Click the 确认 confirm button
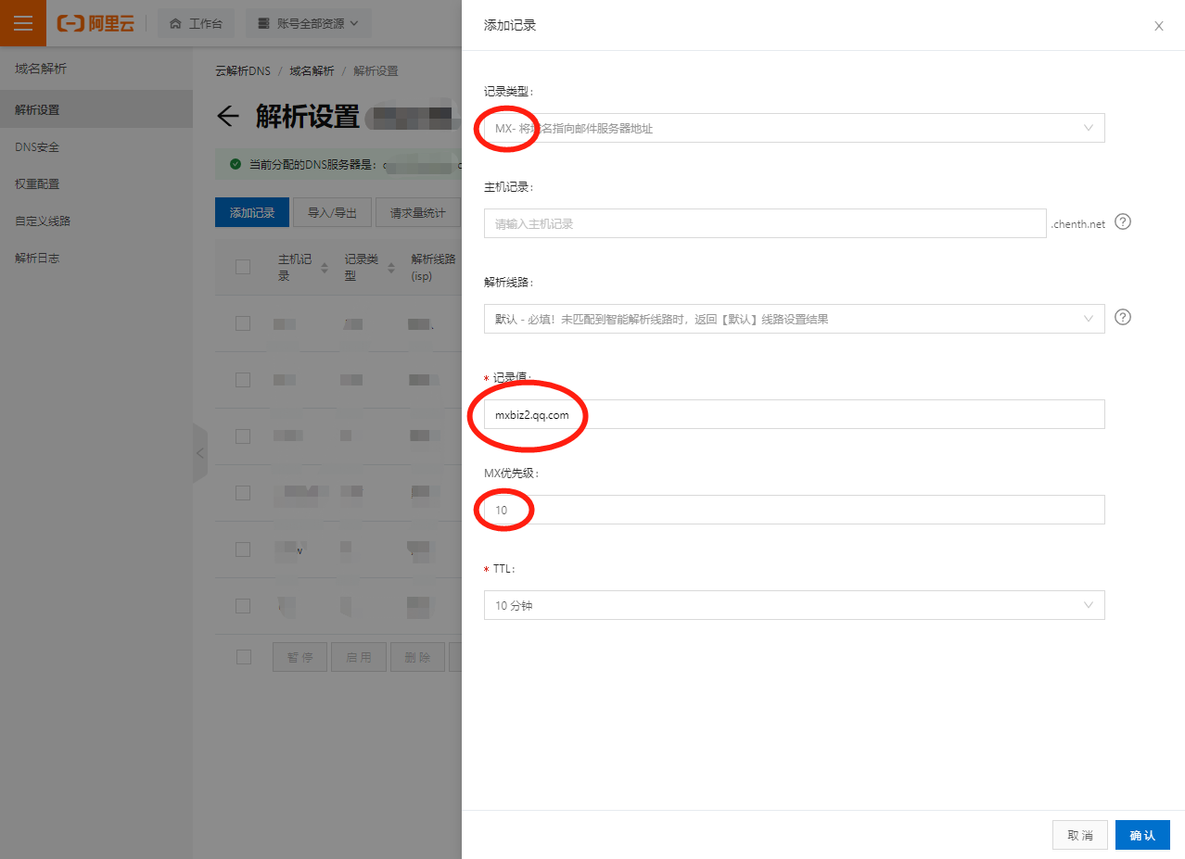This screenshot has width=1185, height=859. coord(1141,834)
